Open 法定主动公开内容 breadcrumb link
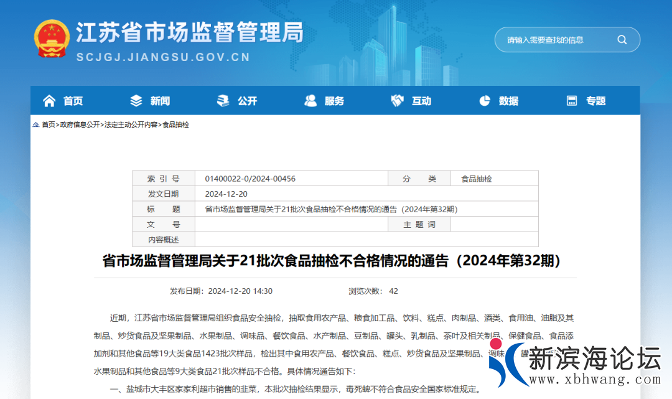The height and width of the screenshot is (399, 672). point(131,124)
